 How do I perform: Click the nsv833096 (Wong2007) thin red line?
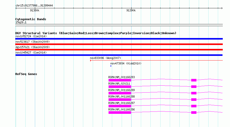[x=156, y=60]
